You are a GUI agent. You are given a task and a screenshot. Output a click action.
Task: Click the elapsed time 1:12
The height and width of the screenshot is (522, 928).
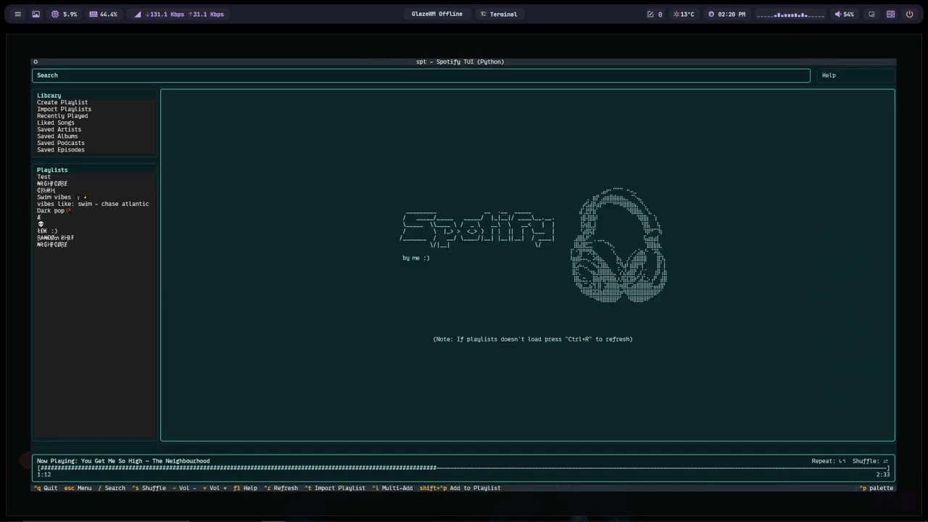point(44,474)
